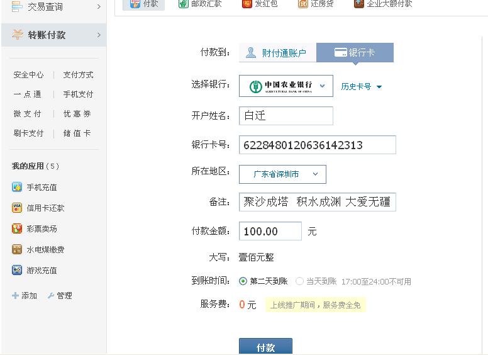Switch payee type to 财付通账户
The height and width of the screenshot is (355, 488).
[277, 53]
